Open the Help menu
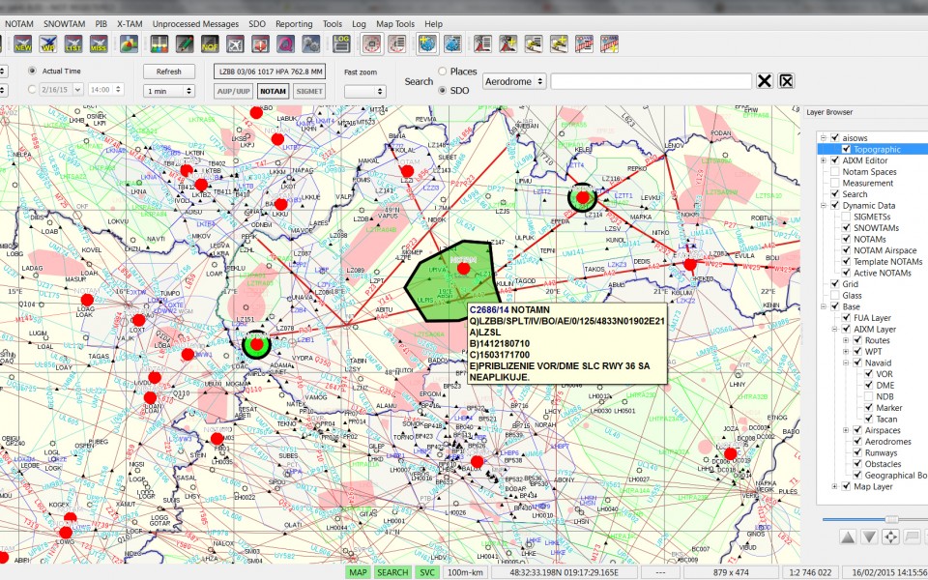This screenshot has height=580, width=928. pyautogui.click(x=433, y=23)
